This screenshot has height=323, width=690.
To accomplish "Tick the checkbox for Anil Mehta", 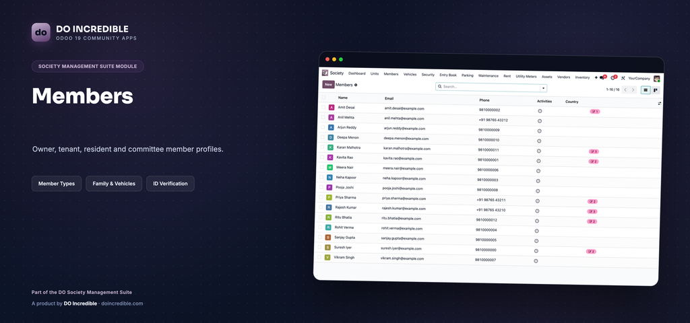I will pos(323,117).
